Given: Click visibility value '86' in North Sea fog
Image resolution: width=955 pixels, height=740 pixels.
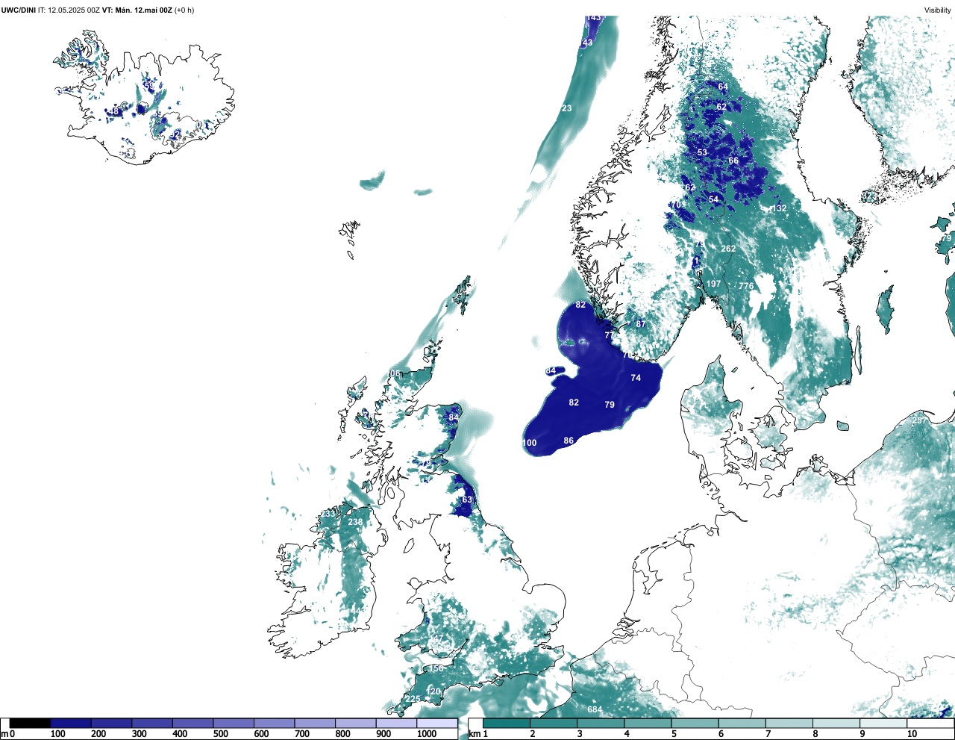Looking at the screenshot, I should click(x=569, y=441).
